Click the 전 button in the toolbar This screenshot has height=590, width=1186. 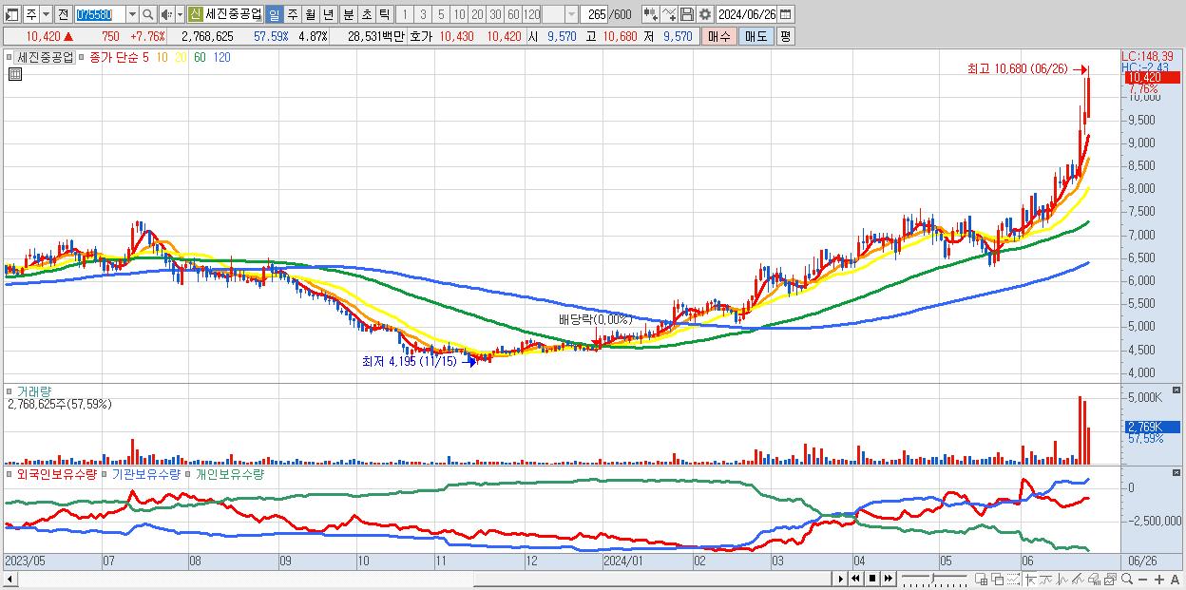pyautogui.click(x=63, y=14)
